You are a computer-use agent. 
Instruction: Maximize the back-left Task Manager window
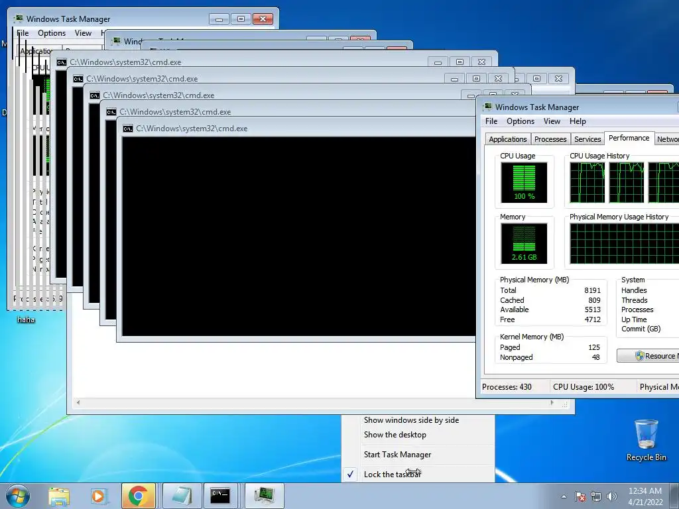click(241, 19)
